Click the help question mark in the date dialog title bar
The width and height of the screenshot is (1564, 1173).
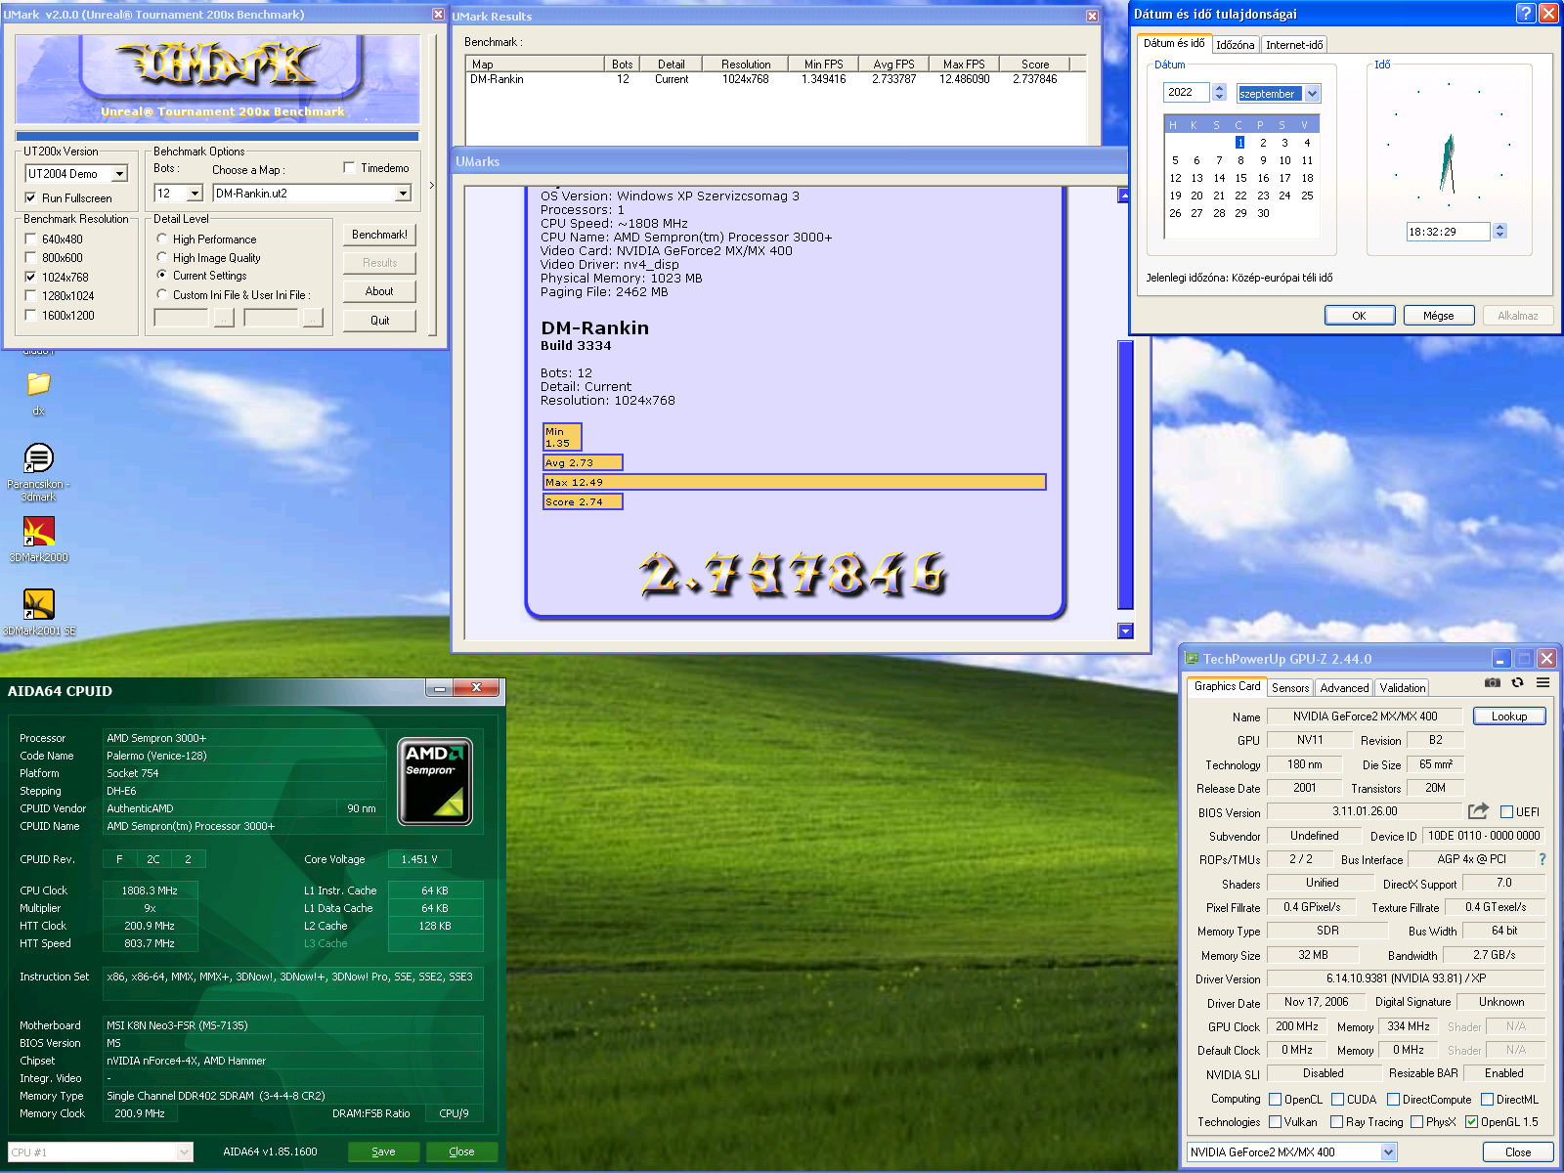click(1526, 13)
